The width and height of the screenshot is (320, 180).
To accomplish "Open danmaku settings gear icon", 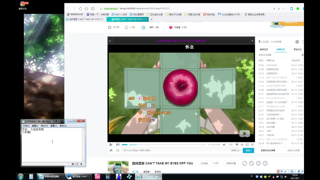I will (297, 42).
